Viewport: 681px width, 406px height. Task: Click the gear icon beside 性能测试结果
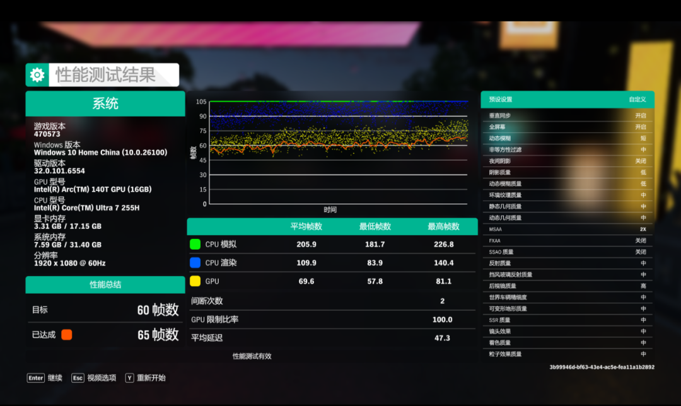(37, 75)
